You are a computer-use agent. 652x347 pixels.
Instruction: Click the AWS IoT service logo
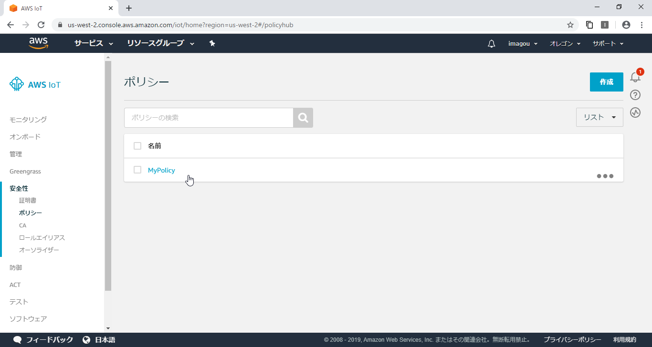(x=34, y=84)
